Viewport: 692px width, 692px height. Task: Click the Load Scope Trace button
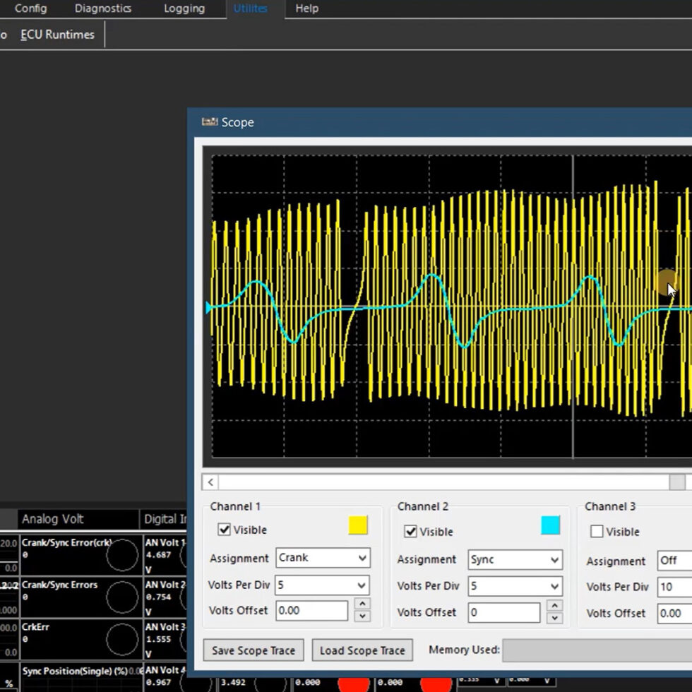362,650
